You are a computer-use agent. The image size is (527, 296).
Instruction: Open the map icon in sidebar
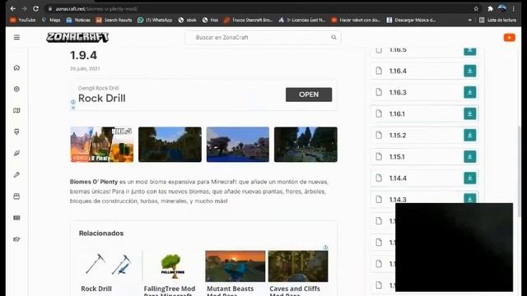pyautogui.click(x=16, y=110)
